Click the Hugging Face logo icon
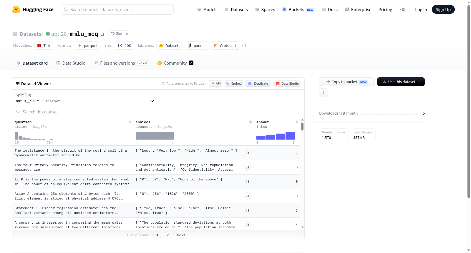 tap(16, 9)
